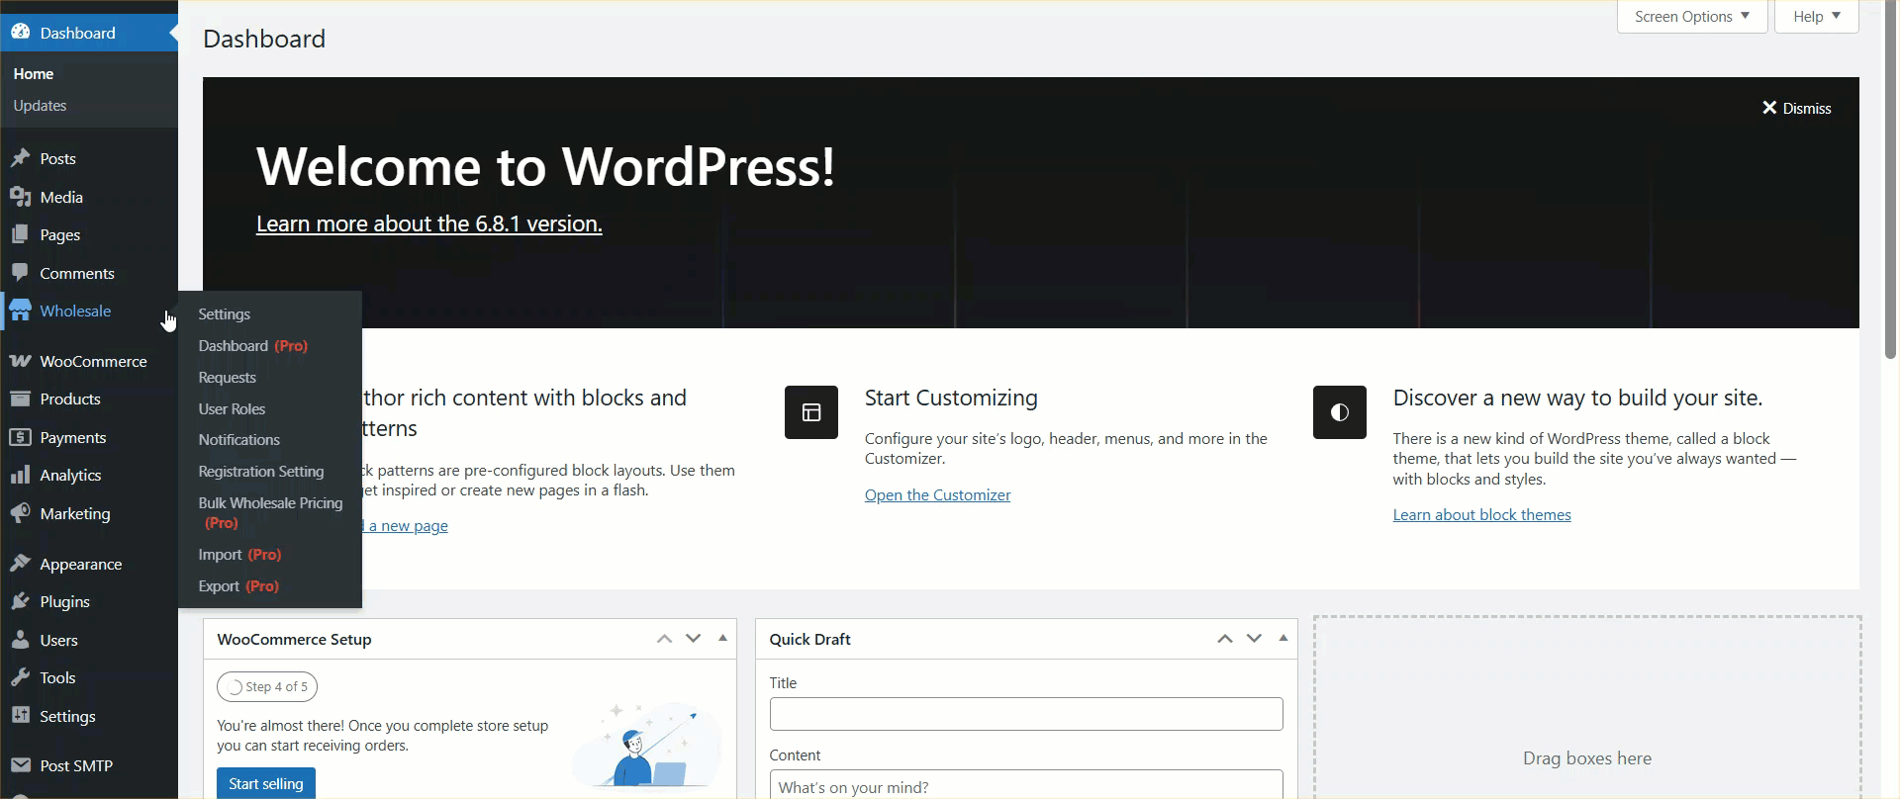1900x799 pixels.
Task: Open Bulk Wholesale Pricing (Pro) item
Action: 270,513
